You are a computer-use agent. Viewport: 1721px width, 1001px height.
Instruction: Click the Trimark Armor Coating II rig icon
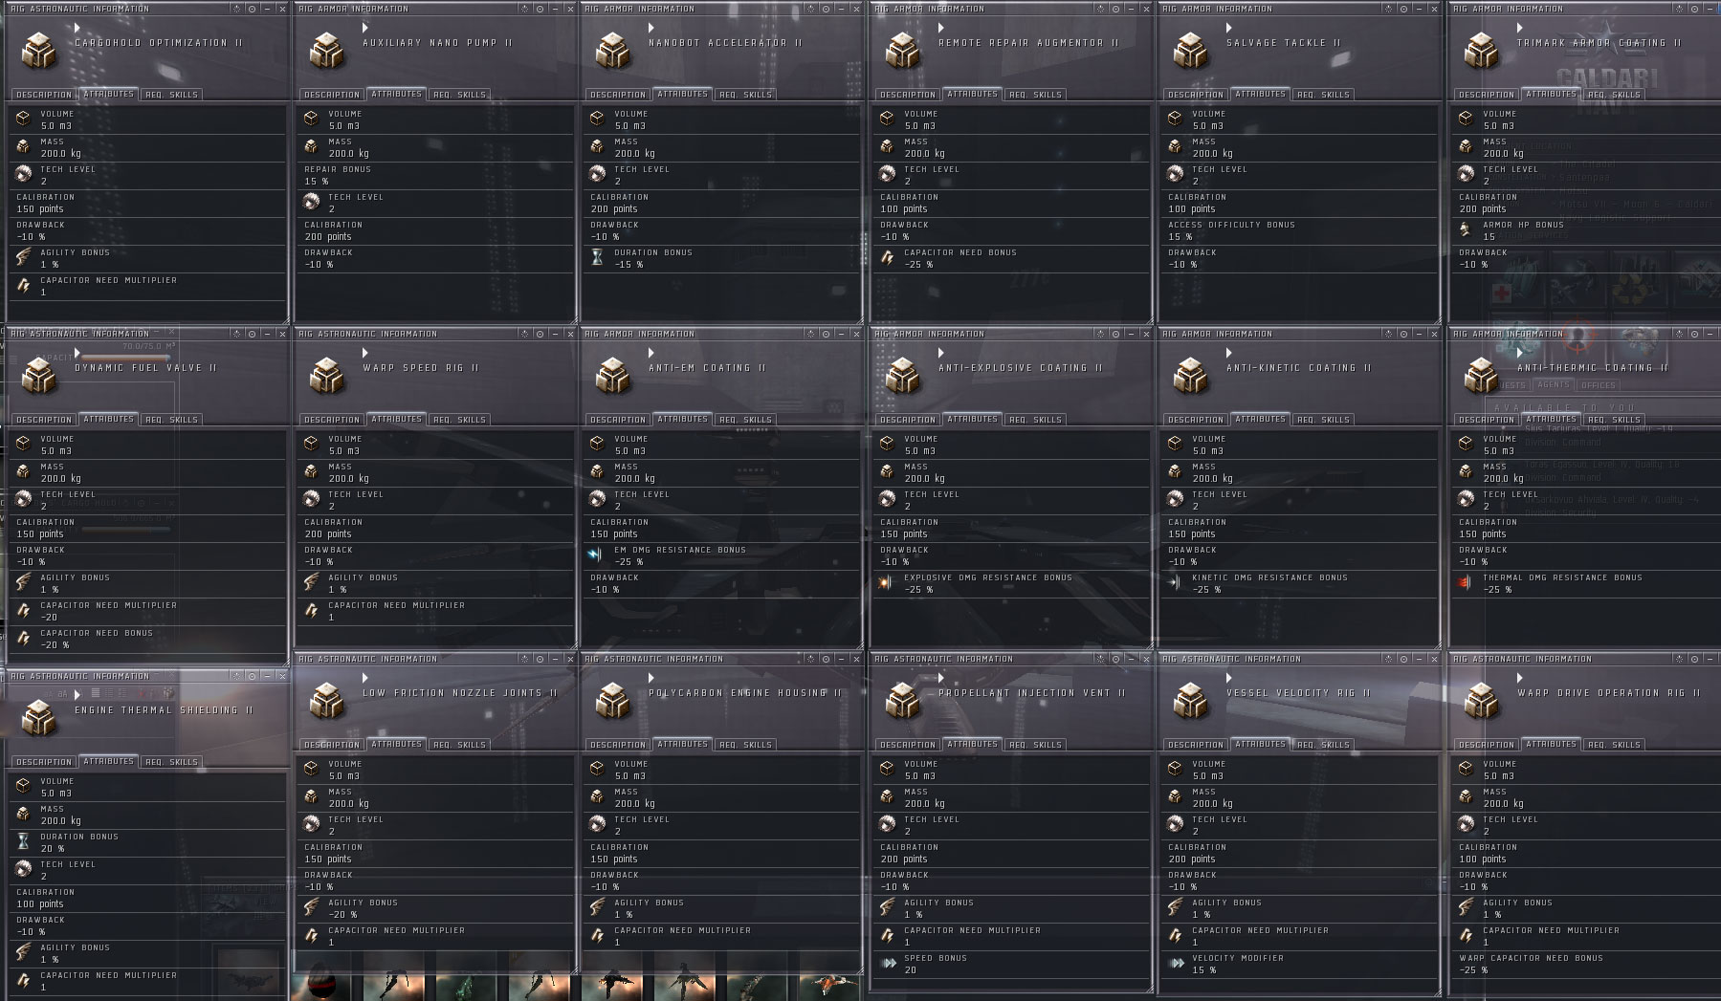pyautogui.click(x=1481, y=51)
